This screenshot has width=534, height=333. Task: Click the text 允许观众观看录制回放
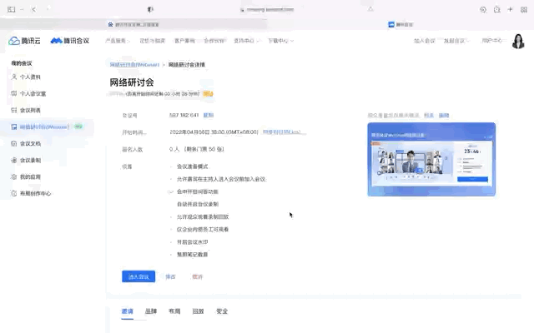pos(203,216)
